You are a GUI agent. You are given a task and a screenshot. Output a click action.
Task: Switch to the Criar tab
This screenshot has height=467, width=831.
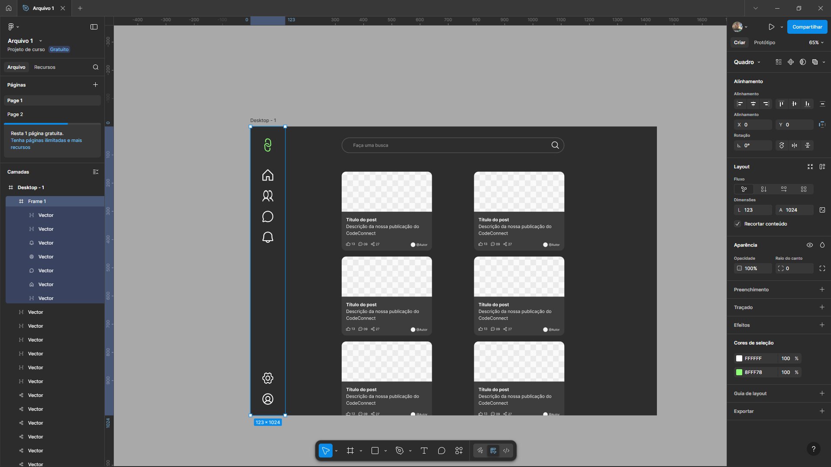(740, 42)
